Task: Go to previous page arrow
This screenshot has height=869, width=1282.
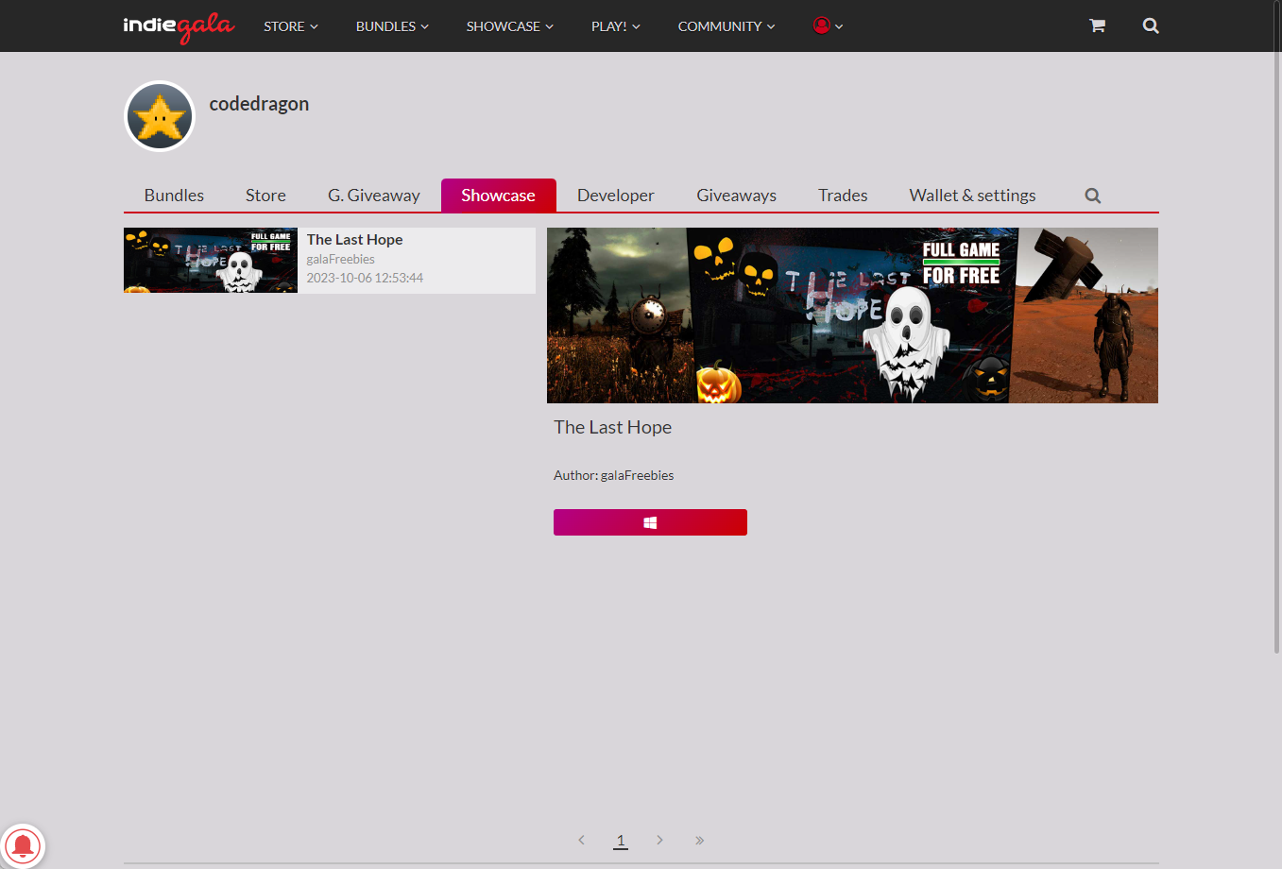Action: 581,840
